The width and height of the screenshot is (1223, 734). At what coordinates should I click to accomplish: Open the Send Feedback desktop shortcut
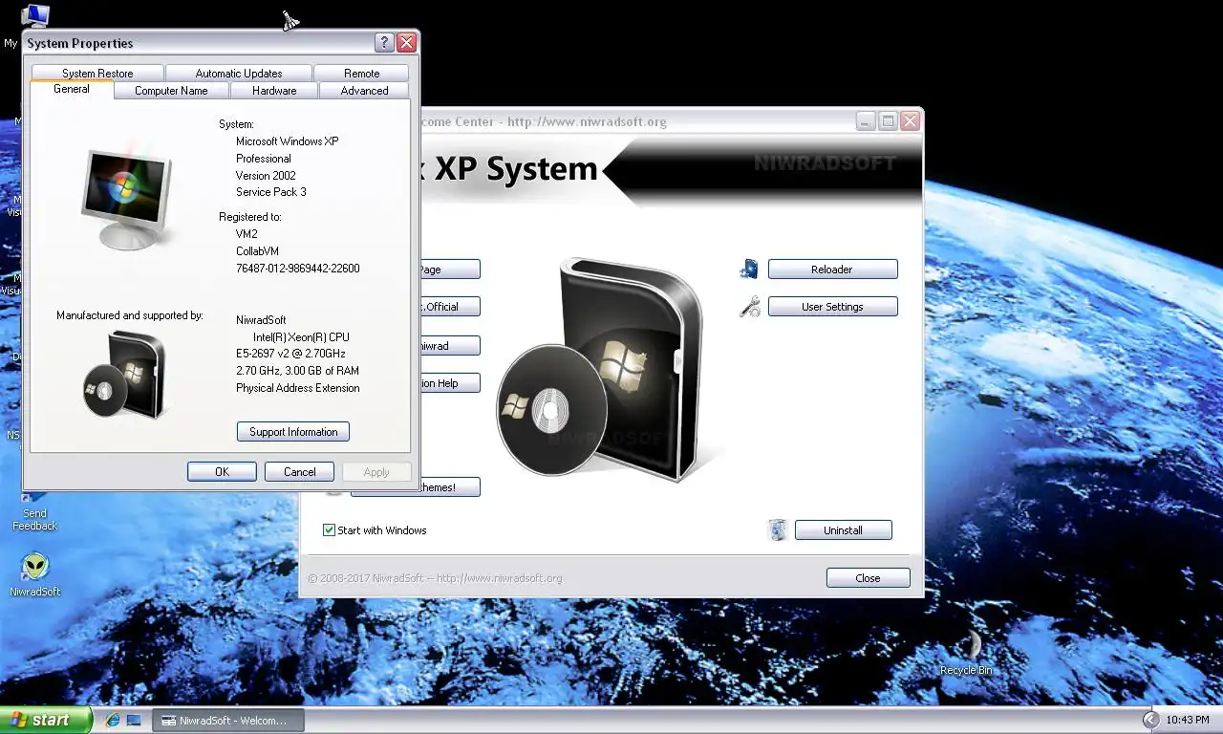coord(34,511)
